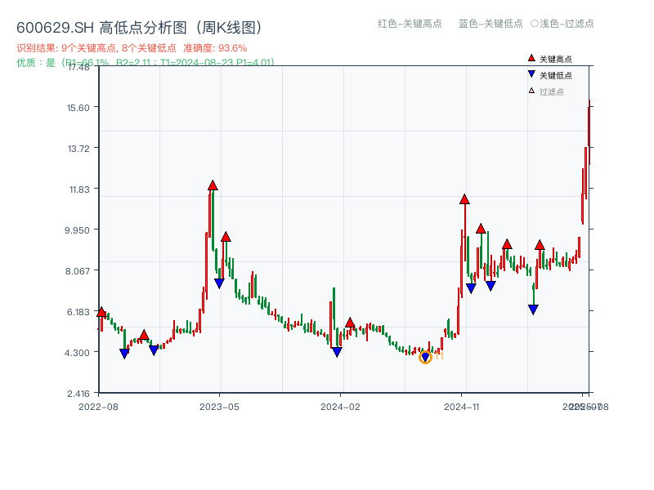The height and width of the screenshot is (490, 654).
Task: Select the blue key-low marker at the first 4.30 low
Action: click(x=124, y=353)
